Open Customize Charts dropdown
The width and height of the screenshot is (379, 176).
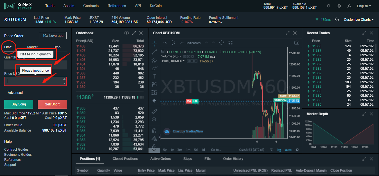(x=359, y=19)
